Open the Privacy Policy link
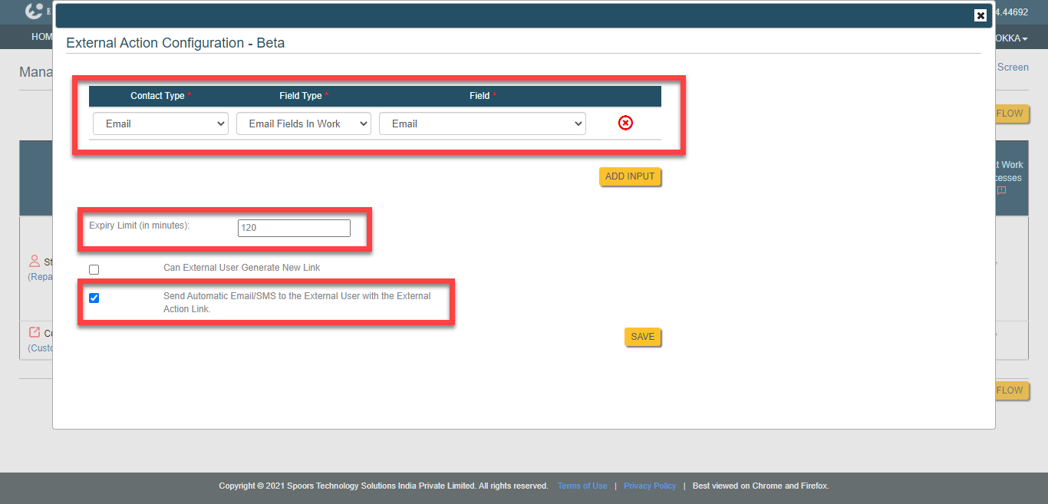The height and width of the screenshot is (504, 1048). pyautogui.click(x=650, y=486)
